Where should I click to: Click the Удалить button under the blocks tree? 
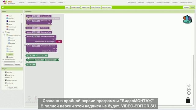point(18,64)
